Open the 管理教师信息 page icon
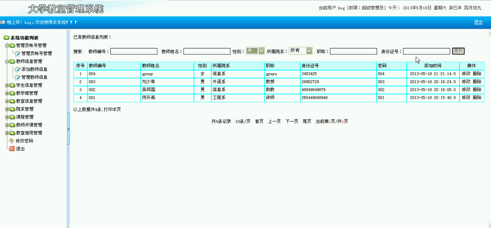This screenshot has width=491, height=228. pyautogui.click(x=18, y=77)
